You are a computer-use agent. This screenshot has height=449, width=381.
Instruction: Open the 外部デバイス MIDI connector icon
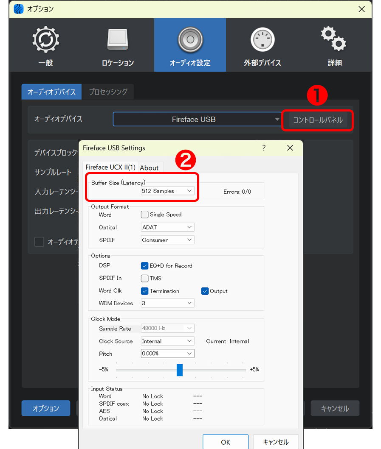point(262,40)
